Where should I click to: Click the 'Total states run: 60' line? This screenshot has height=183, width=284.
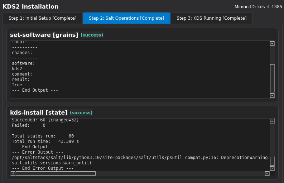pyautogui.click(x=43, y=136)
